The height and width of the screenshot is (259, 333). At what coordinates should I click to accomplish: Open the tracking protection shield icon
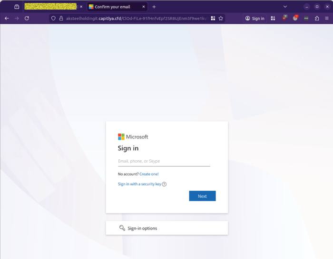point(53,18)
